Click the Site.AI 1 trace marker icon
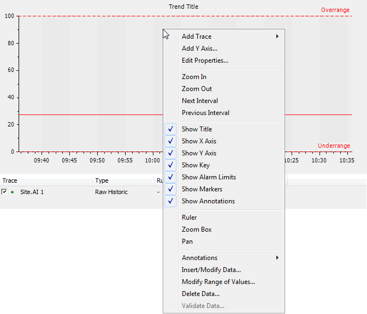367x314 pixels. 12,192
